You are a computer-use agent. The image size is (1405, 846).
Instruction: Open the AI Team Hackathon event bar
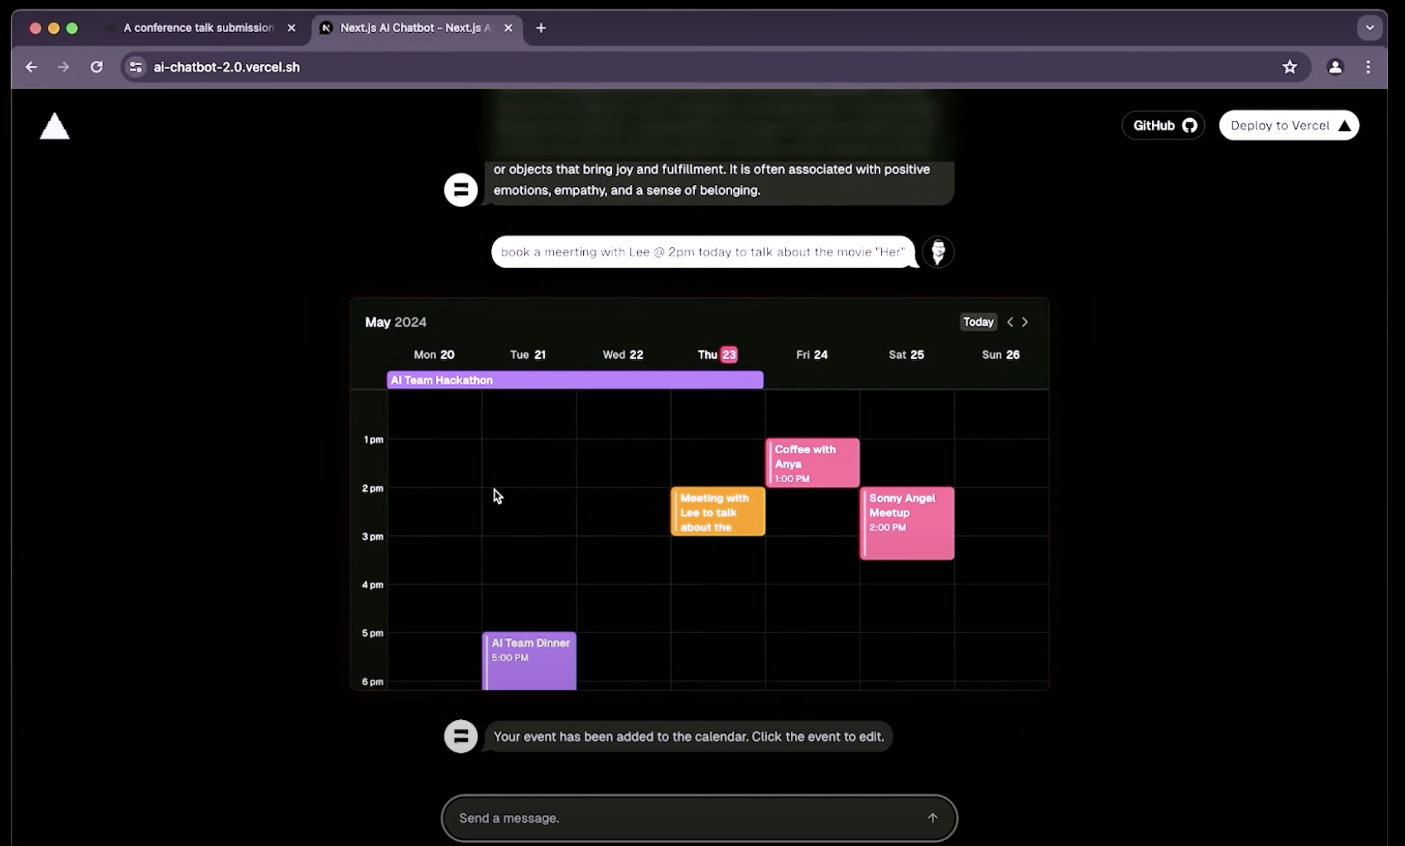(x=574, y=380)
